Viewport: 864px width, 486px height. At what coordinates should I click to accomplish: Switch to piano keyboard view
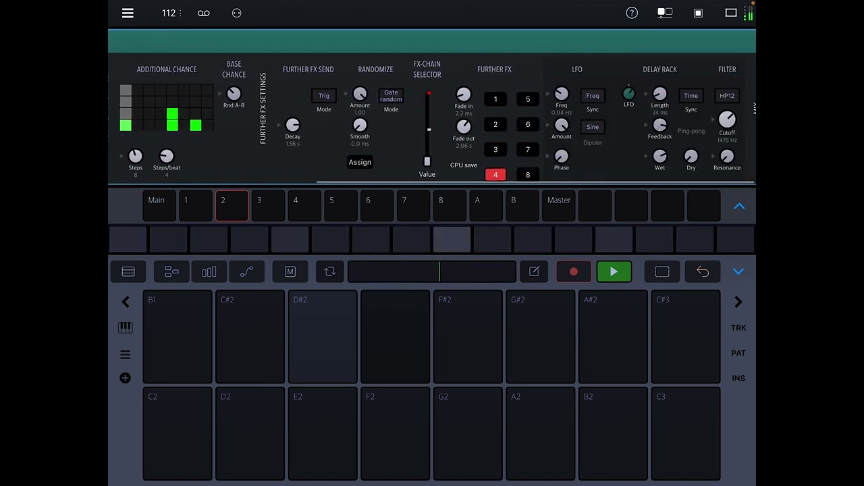126,327
